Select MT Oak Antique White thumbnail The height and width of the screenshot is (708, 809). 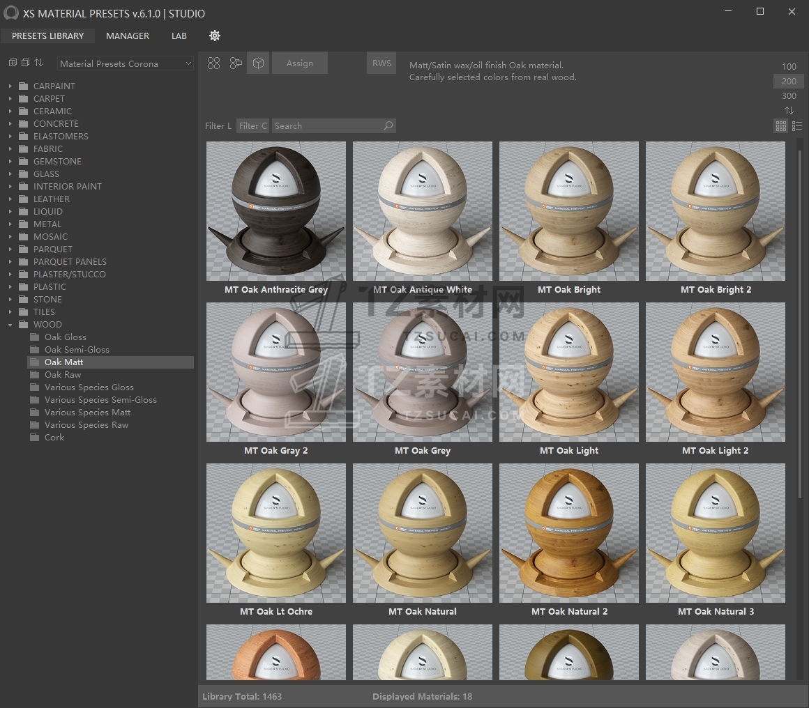coord(423,211)
